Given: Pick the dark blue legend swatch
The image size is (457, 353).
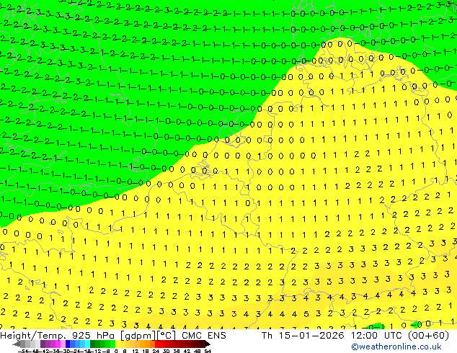Looking at the screenshot, I should [68, 344].
